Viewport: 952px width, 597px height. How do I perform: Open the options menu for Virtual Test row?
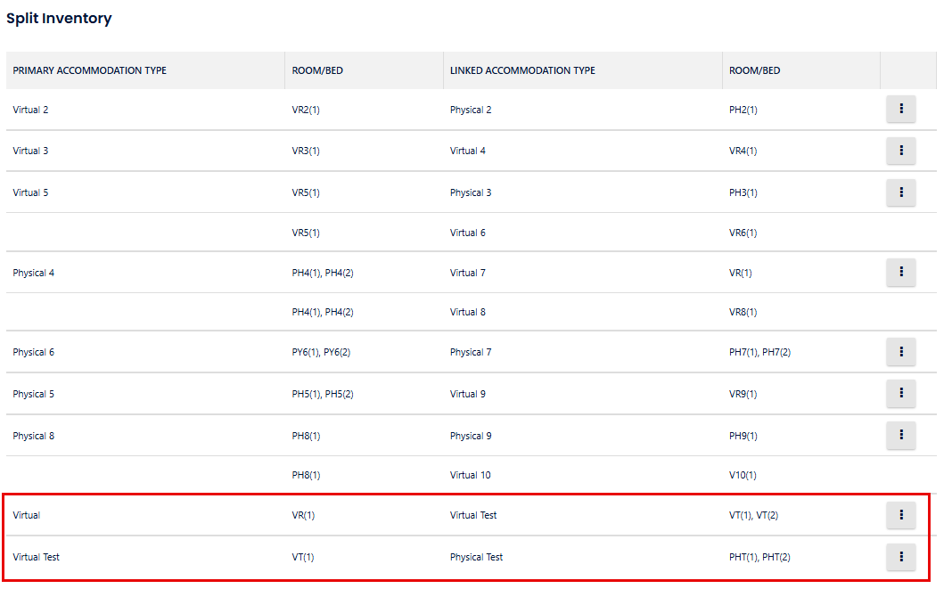901,557
